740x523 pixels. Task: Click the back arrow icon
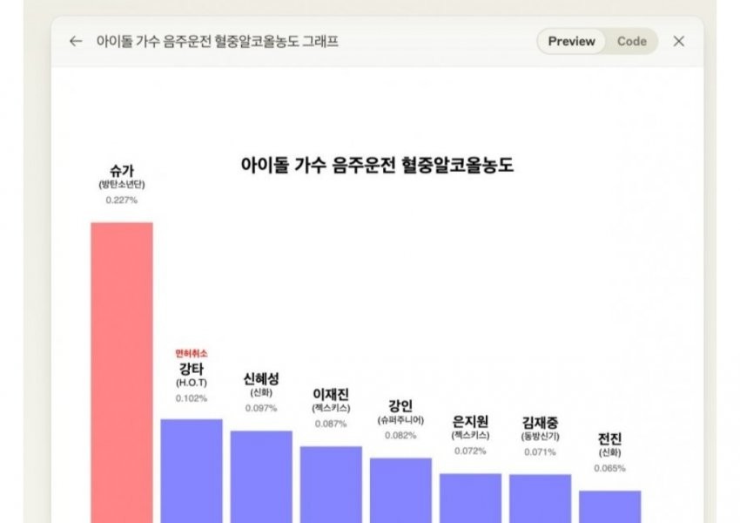tap(76, 41)
